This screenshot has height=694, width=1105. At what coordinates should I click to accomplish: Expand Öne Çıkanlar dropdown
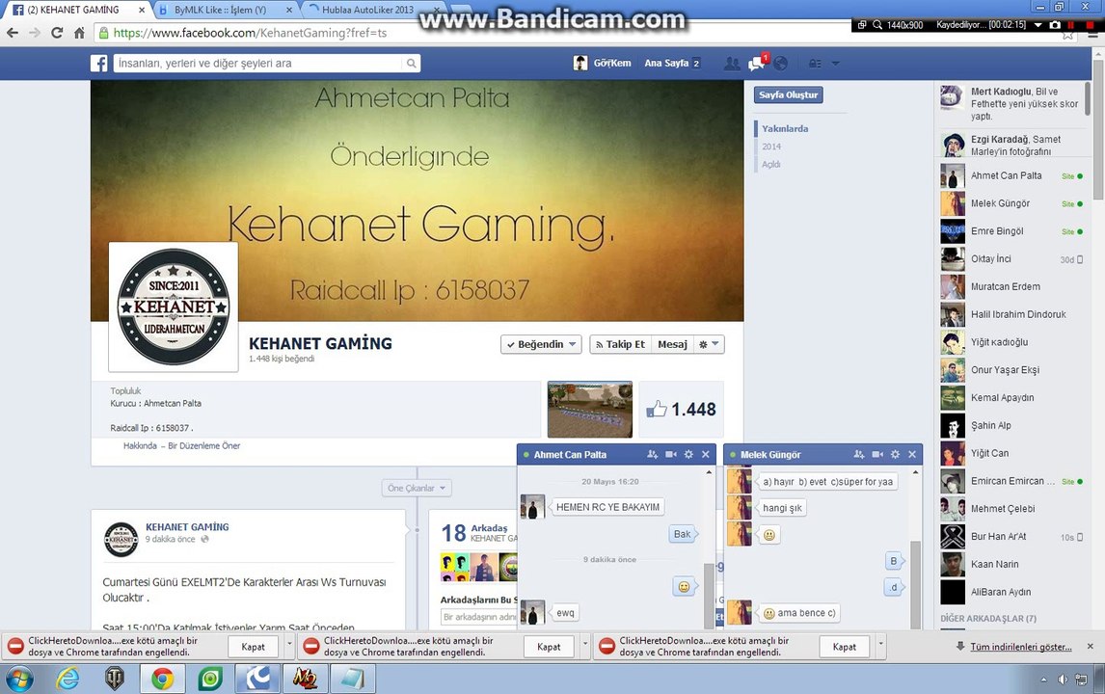(417, 488)
